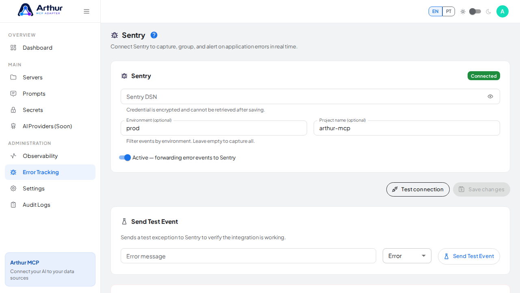520x293 pixels.
Task: Open the Settings page
Action: coord(50,188)
